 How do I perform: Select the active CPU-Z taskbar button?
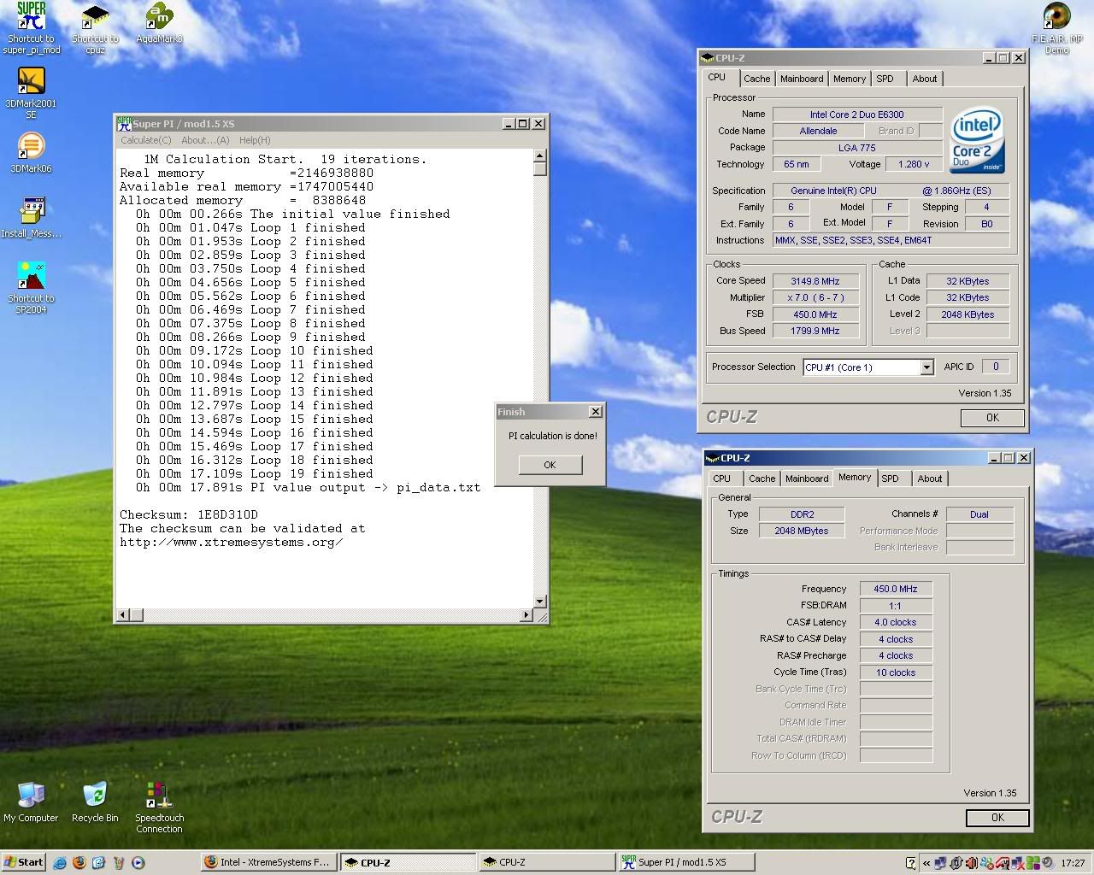(407, 862)
